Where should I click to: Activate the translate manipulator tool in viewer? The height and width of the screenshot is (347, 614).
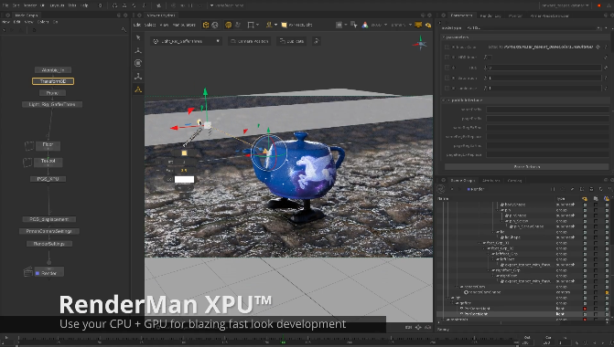[138, 50]
